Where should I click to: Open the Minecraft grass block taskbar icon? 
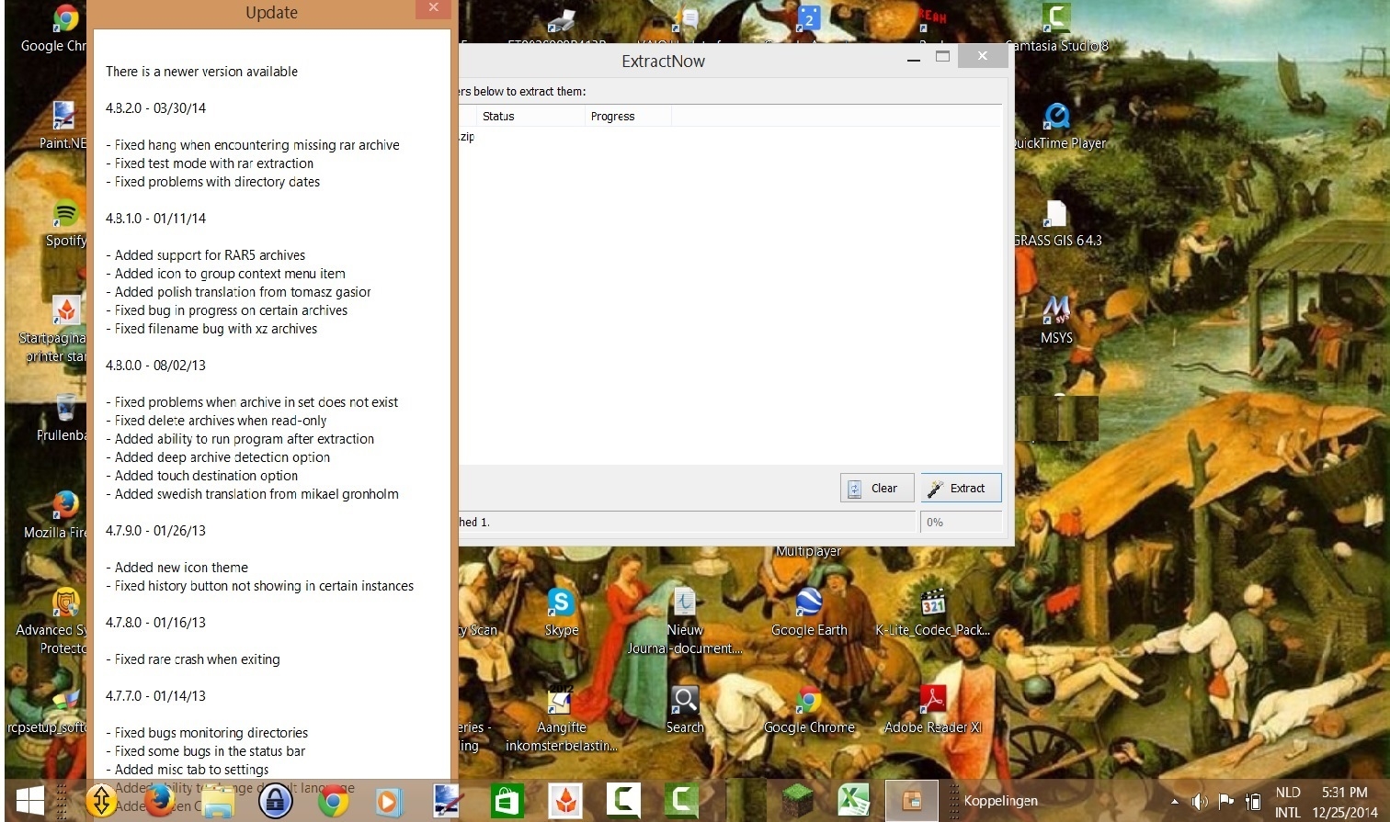tap(797, 801)
